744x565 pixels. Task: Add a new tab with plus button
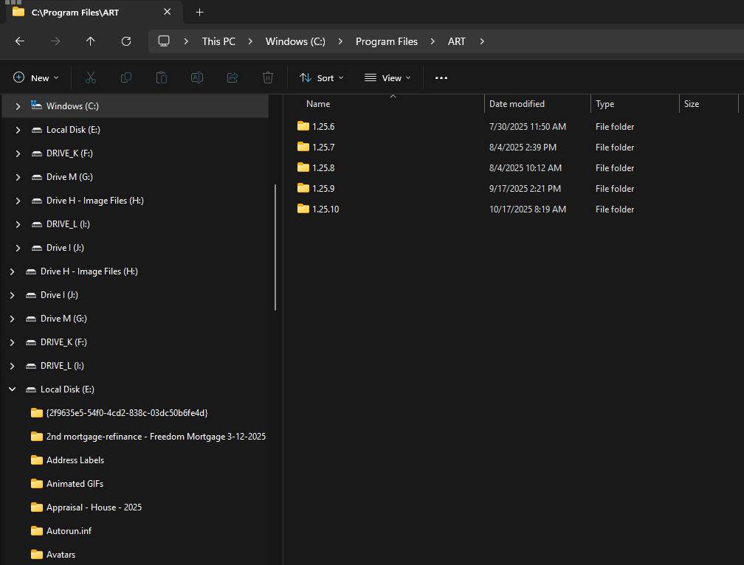click(x=199, y=12)
